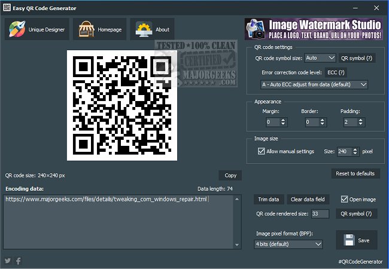The width and height of the screenshot is (389, 269).
Task: Expand Image pixel format dropdown
Action: [288, 244]
